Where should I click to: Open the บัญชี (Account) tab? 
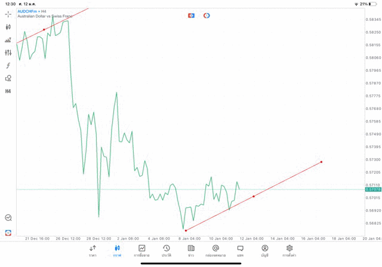click(x=264, y=251)
